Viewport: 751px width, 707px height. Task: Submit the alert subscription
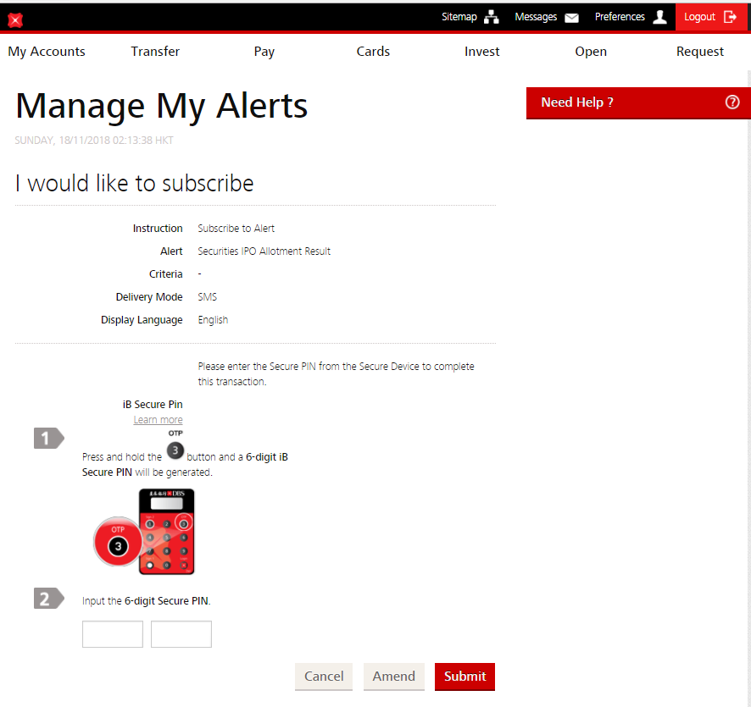pyautogui.click(x=465, y=677)
